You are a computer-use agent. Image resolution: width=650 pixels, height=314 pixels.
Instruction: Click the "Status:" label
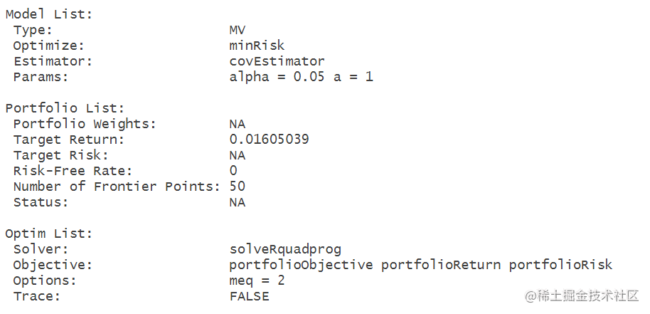[x=41, y=202]
